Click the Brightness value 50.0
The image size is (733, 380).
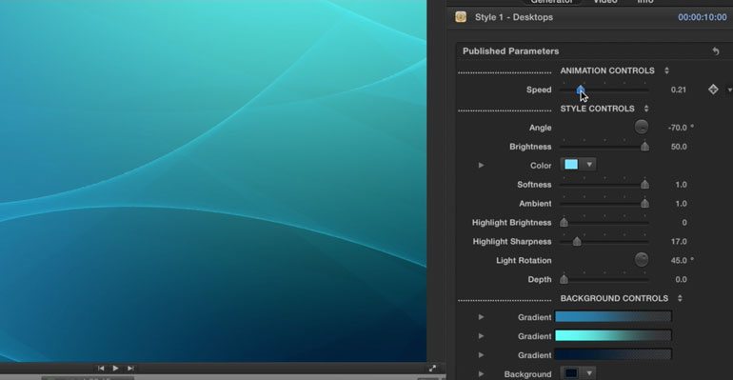[679, 147]
